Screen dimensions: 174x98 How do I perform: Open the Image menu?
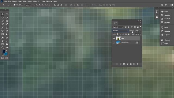14,1
